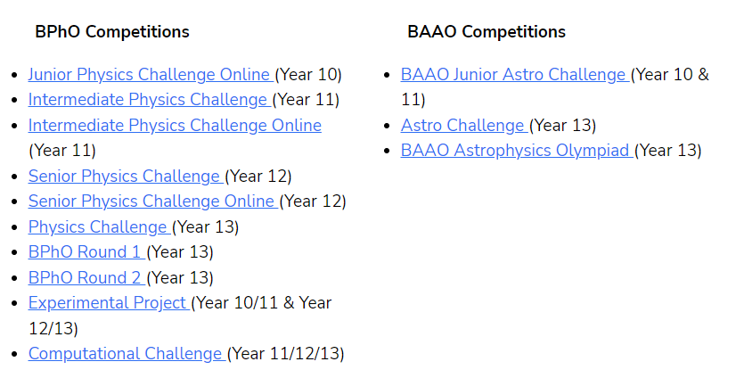Click the (Year 11/12/13) text after Computational Challenge

coord(286,354)
